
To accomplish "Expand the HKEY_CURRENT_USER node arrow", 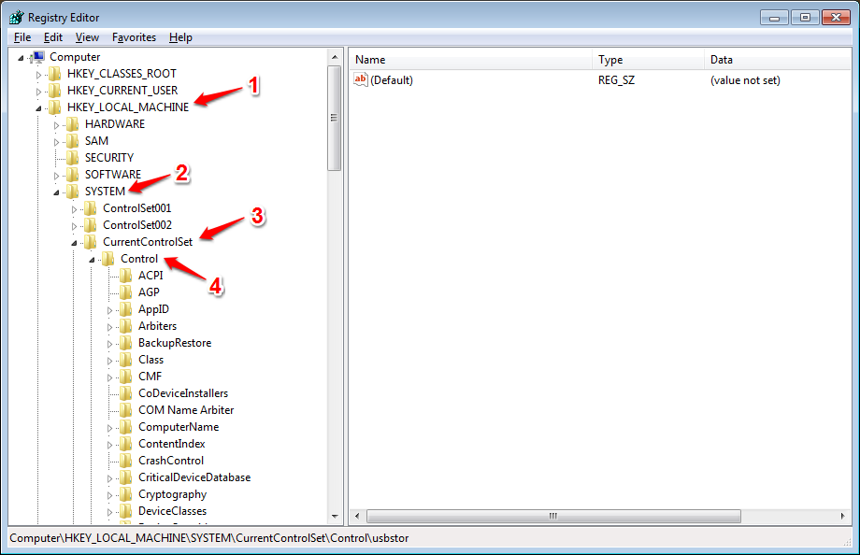I will coord(38,92).
